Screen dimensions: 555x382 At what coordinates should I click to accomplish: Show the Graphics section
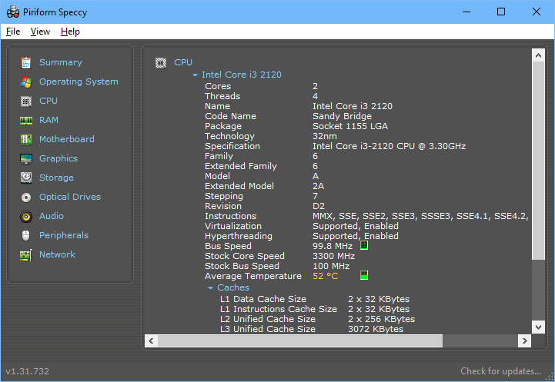pyautogui.click(x=58, y=158)
